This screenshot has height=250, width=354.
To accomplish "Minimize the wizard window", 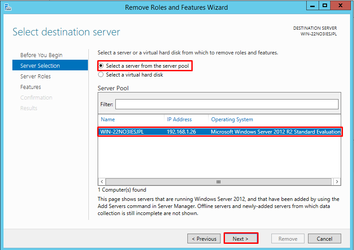I will (312, 6).
